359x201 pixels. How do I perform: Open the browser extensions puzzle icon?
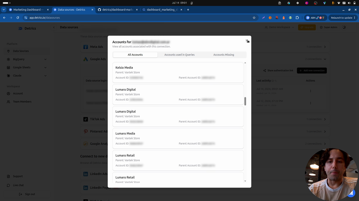click(x=297, y=18)
